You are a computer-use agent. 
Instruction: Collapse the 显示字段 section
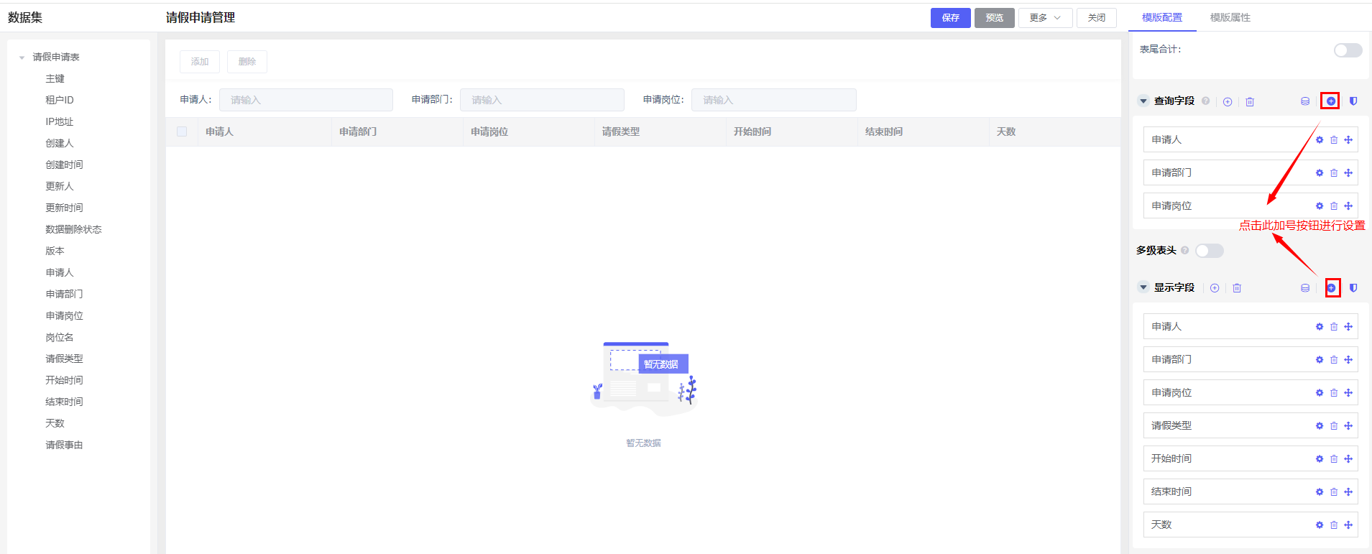pos(1143,287)
